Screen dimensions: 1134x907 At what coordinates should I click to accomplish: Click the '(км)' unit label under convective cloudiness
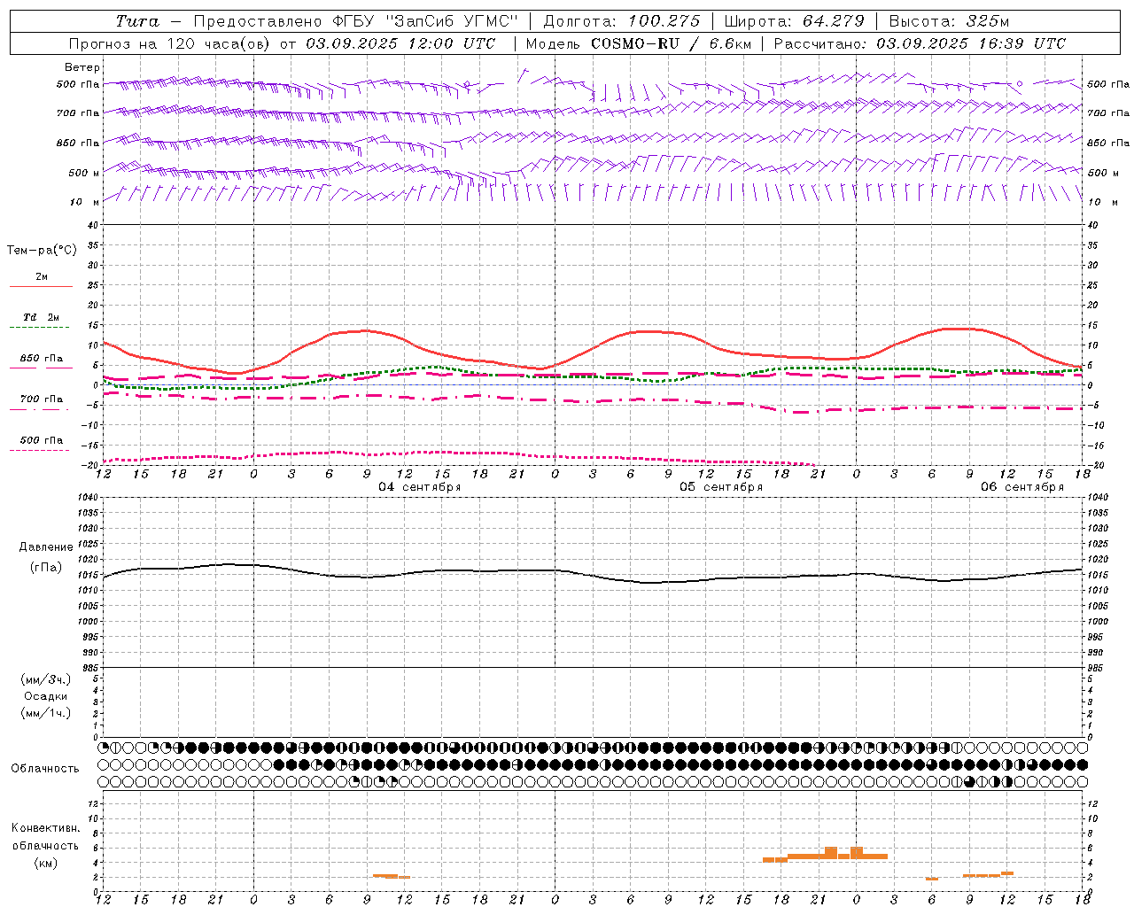[x=46, y=863]
